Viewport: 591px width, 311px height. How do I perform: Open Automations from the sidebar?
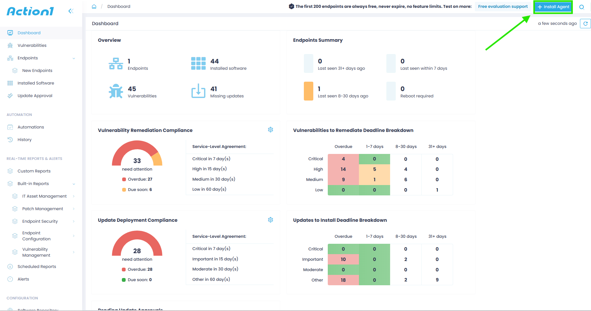tap(31, 127)
